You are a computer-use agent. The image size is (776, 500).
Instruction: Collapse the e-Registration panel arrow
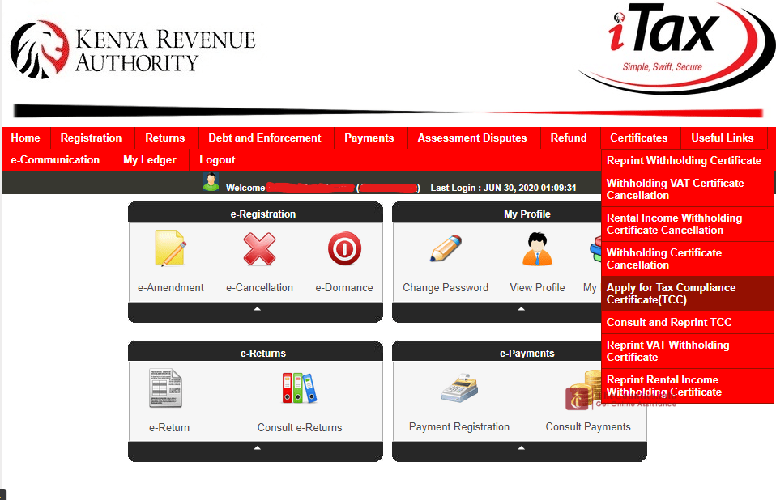coord(257,309)
